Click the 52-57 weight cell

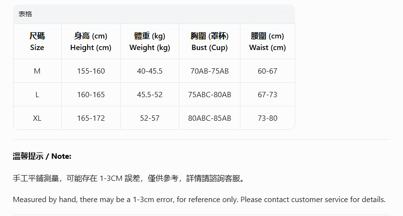pyautogui.click(x=150, y=118)
